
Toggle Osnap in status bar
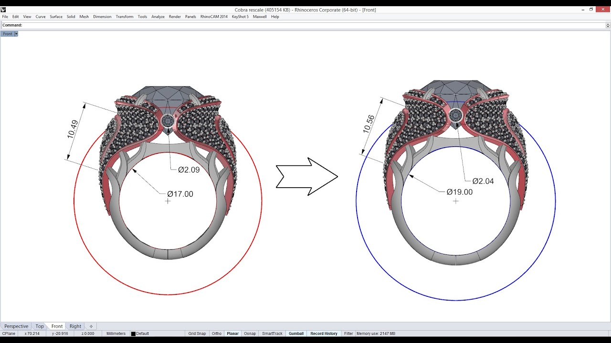pos(250,333)
